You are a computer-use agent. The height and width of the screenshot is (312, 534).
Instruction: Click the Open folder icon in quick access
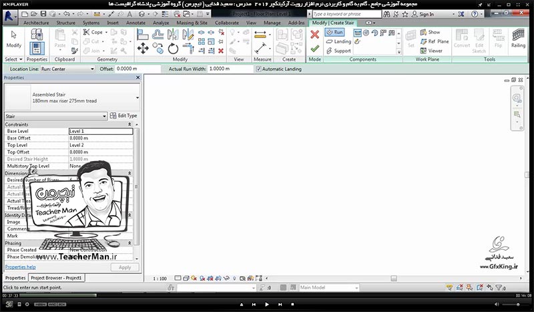pyautogui.click(x=34, y=14)
